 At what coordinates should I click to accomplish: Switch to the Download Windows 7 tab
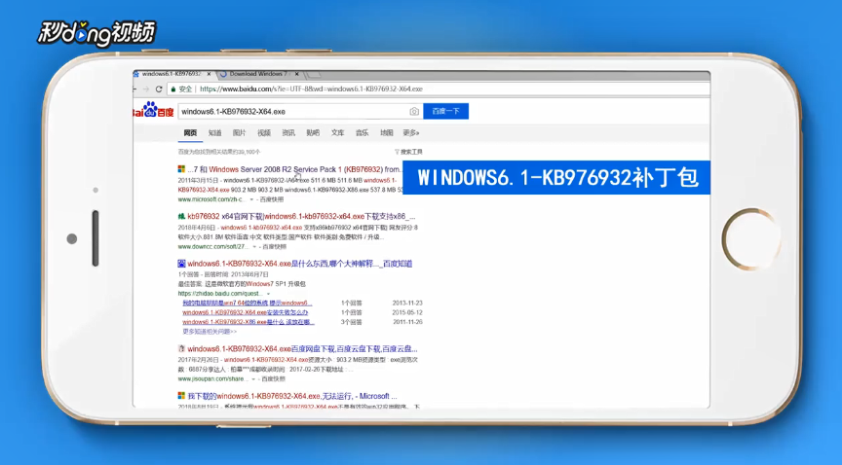(x=259, y=74)
